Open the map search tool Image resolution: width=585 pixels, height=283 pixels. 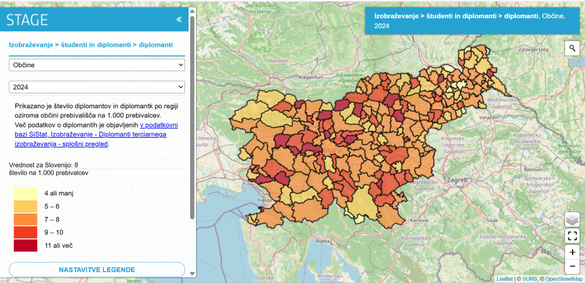tap(572, 48)
